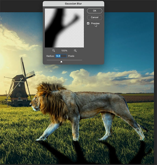Click the Gaussian Blur title bar

click(x=74, y=4)
